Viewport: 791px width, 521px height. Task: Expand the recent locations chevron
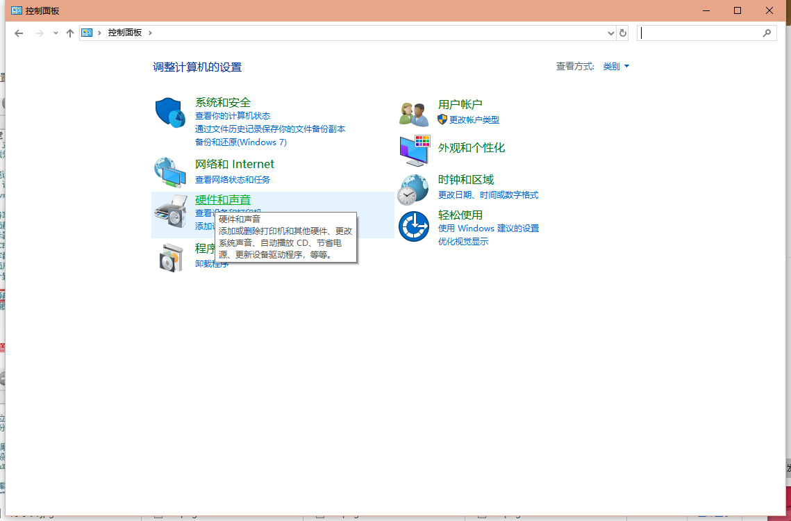point(56,33)
